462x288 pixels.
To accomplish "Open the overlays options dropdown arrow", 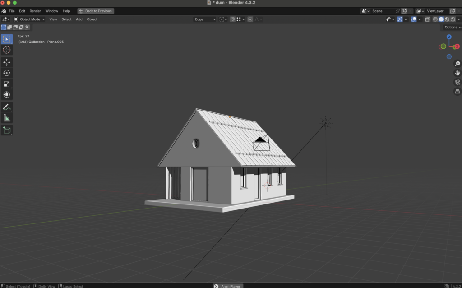I will coord(420,19).
